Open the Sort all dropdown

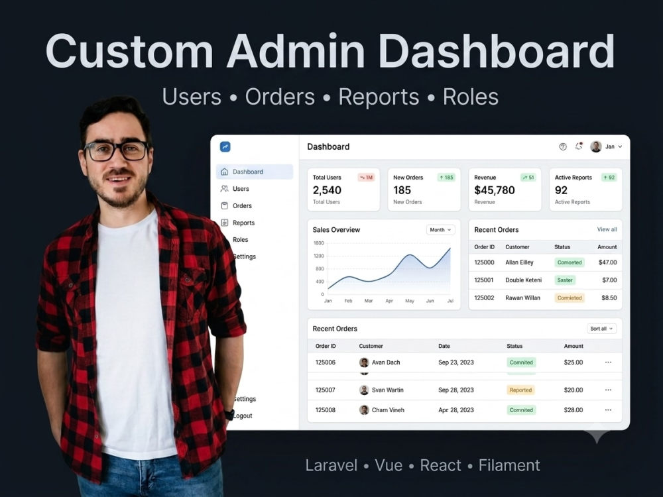(602, 329)
